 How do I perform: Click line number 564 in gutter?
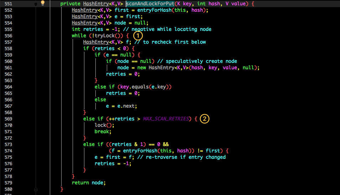click(x=9, y=87)
